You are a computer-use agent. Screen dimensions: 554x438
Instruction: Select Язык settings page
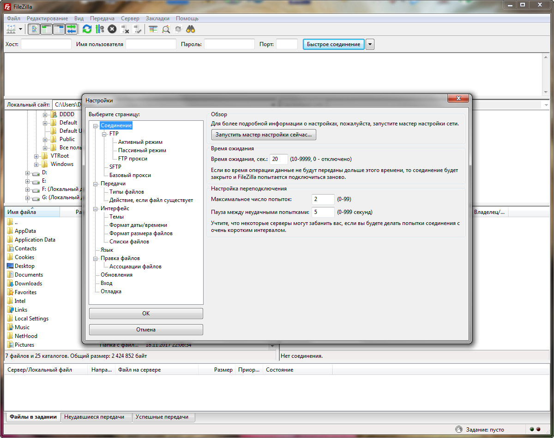[x=107, y=250]
